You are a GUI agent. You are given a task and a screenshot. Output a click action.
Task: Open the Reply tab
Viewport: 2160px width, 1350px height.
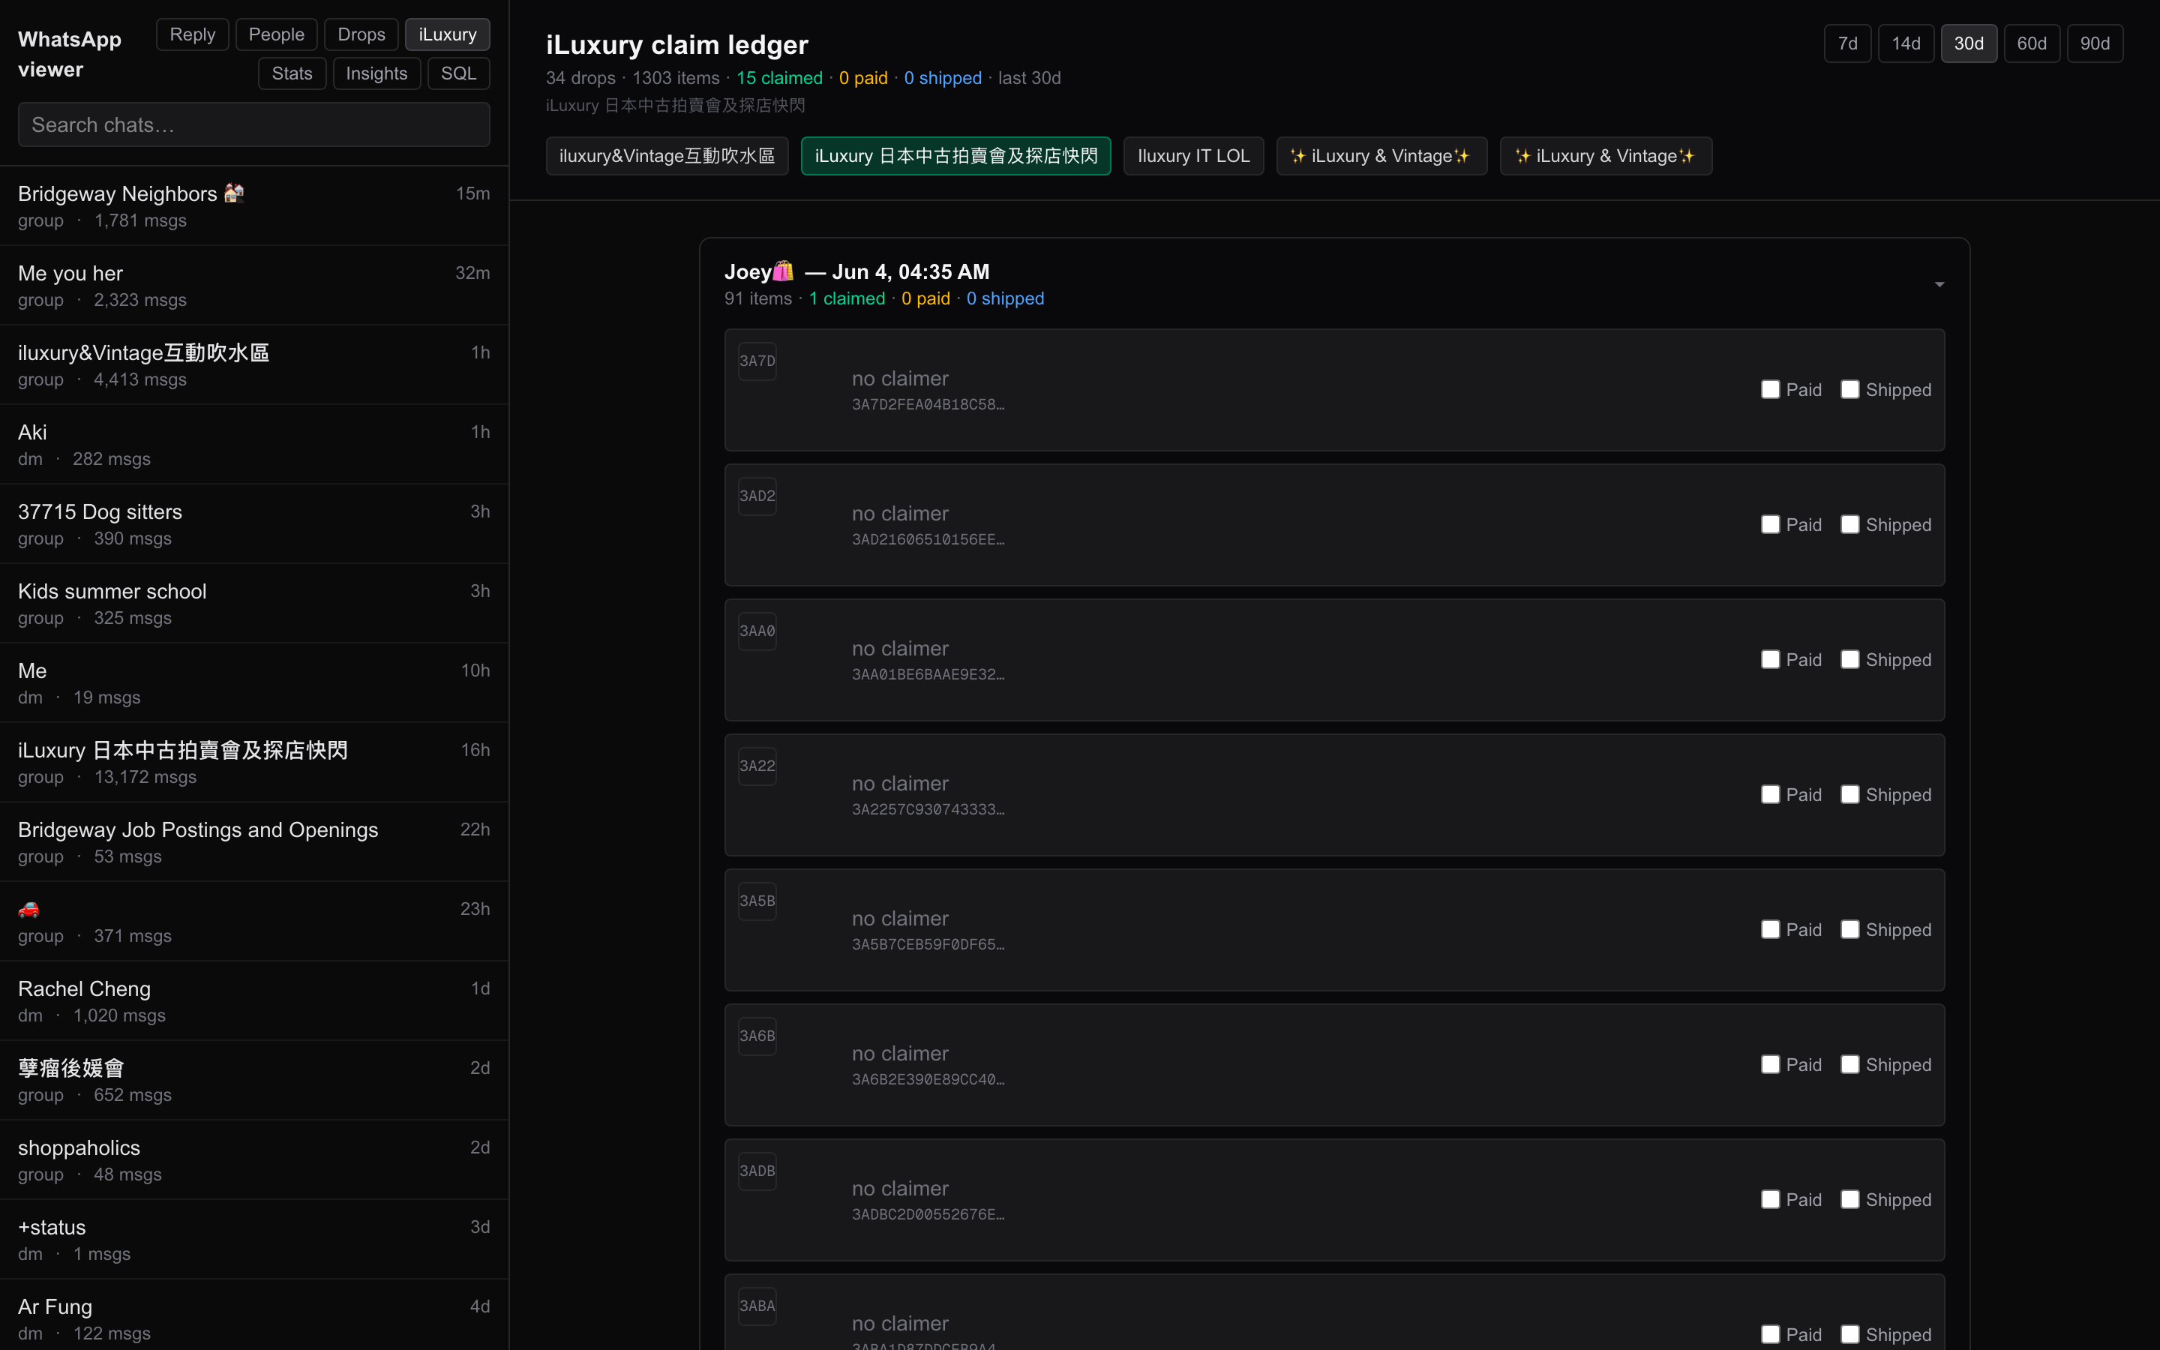(193, 34)
